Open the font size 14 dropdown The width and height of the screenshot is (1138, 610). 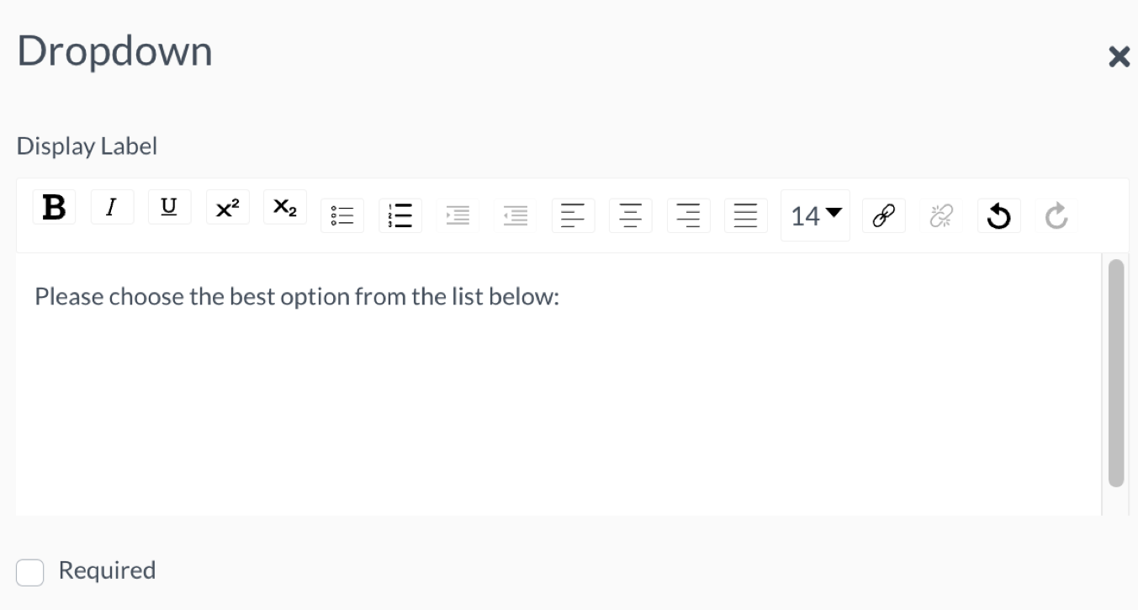pos(815,215)
